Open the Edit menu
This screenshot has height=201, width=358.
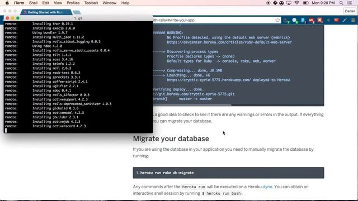coord(46,3)
